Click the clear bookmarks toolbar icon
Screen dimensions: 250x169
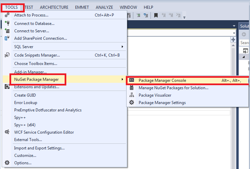tap(178, 15)
